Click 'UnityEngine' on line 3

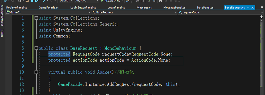point(67,30)
